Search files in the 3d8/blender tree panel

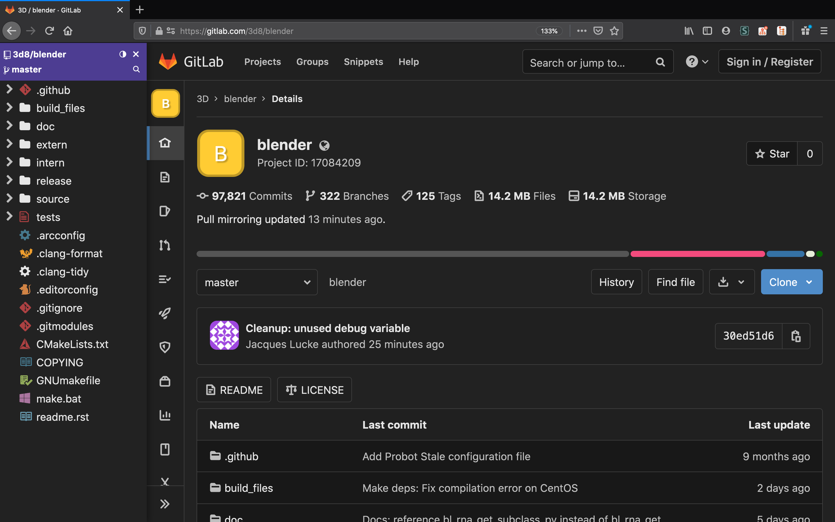pyautogui.click(x=136, y=69)
